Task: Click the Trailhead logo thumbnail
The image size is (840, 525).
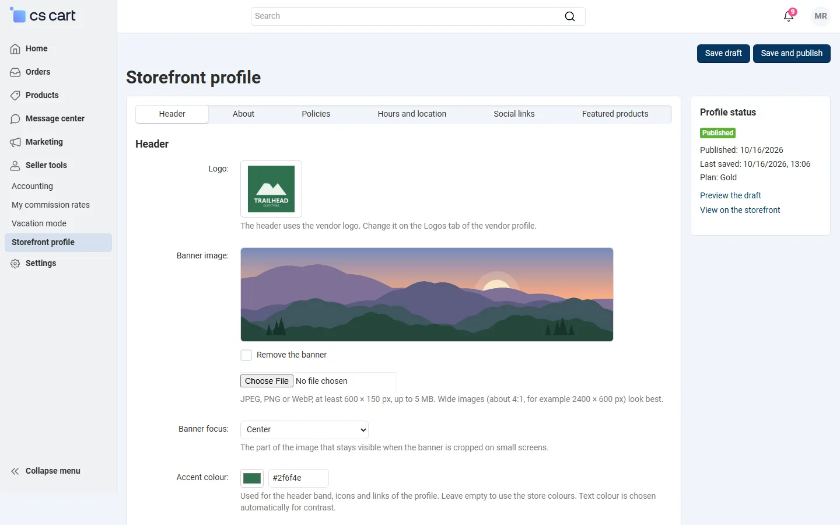Action: [x=271, y=189]
